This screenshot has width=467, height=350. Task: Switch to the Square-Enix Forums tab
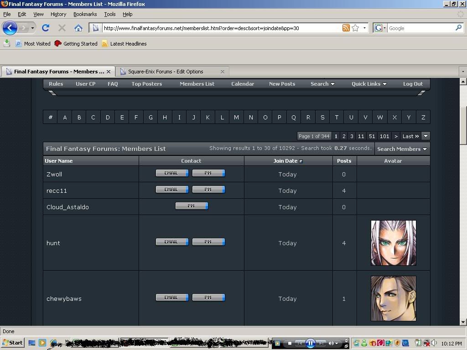point(172,72)
